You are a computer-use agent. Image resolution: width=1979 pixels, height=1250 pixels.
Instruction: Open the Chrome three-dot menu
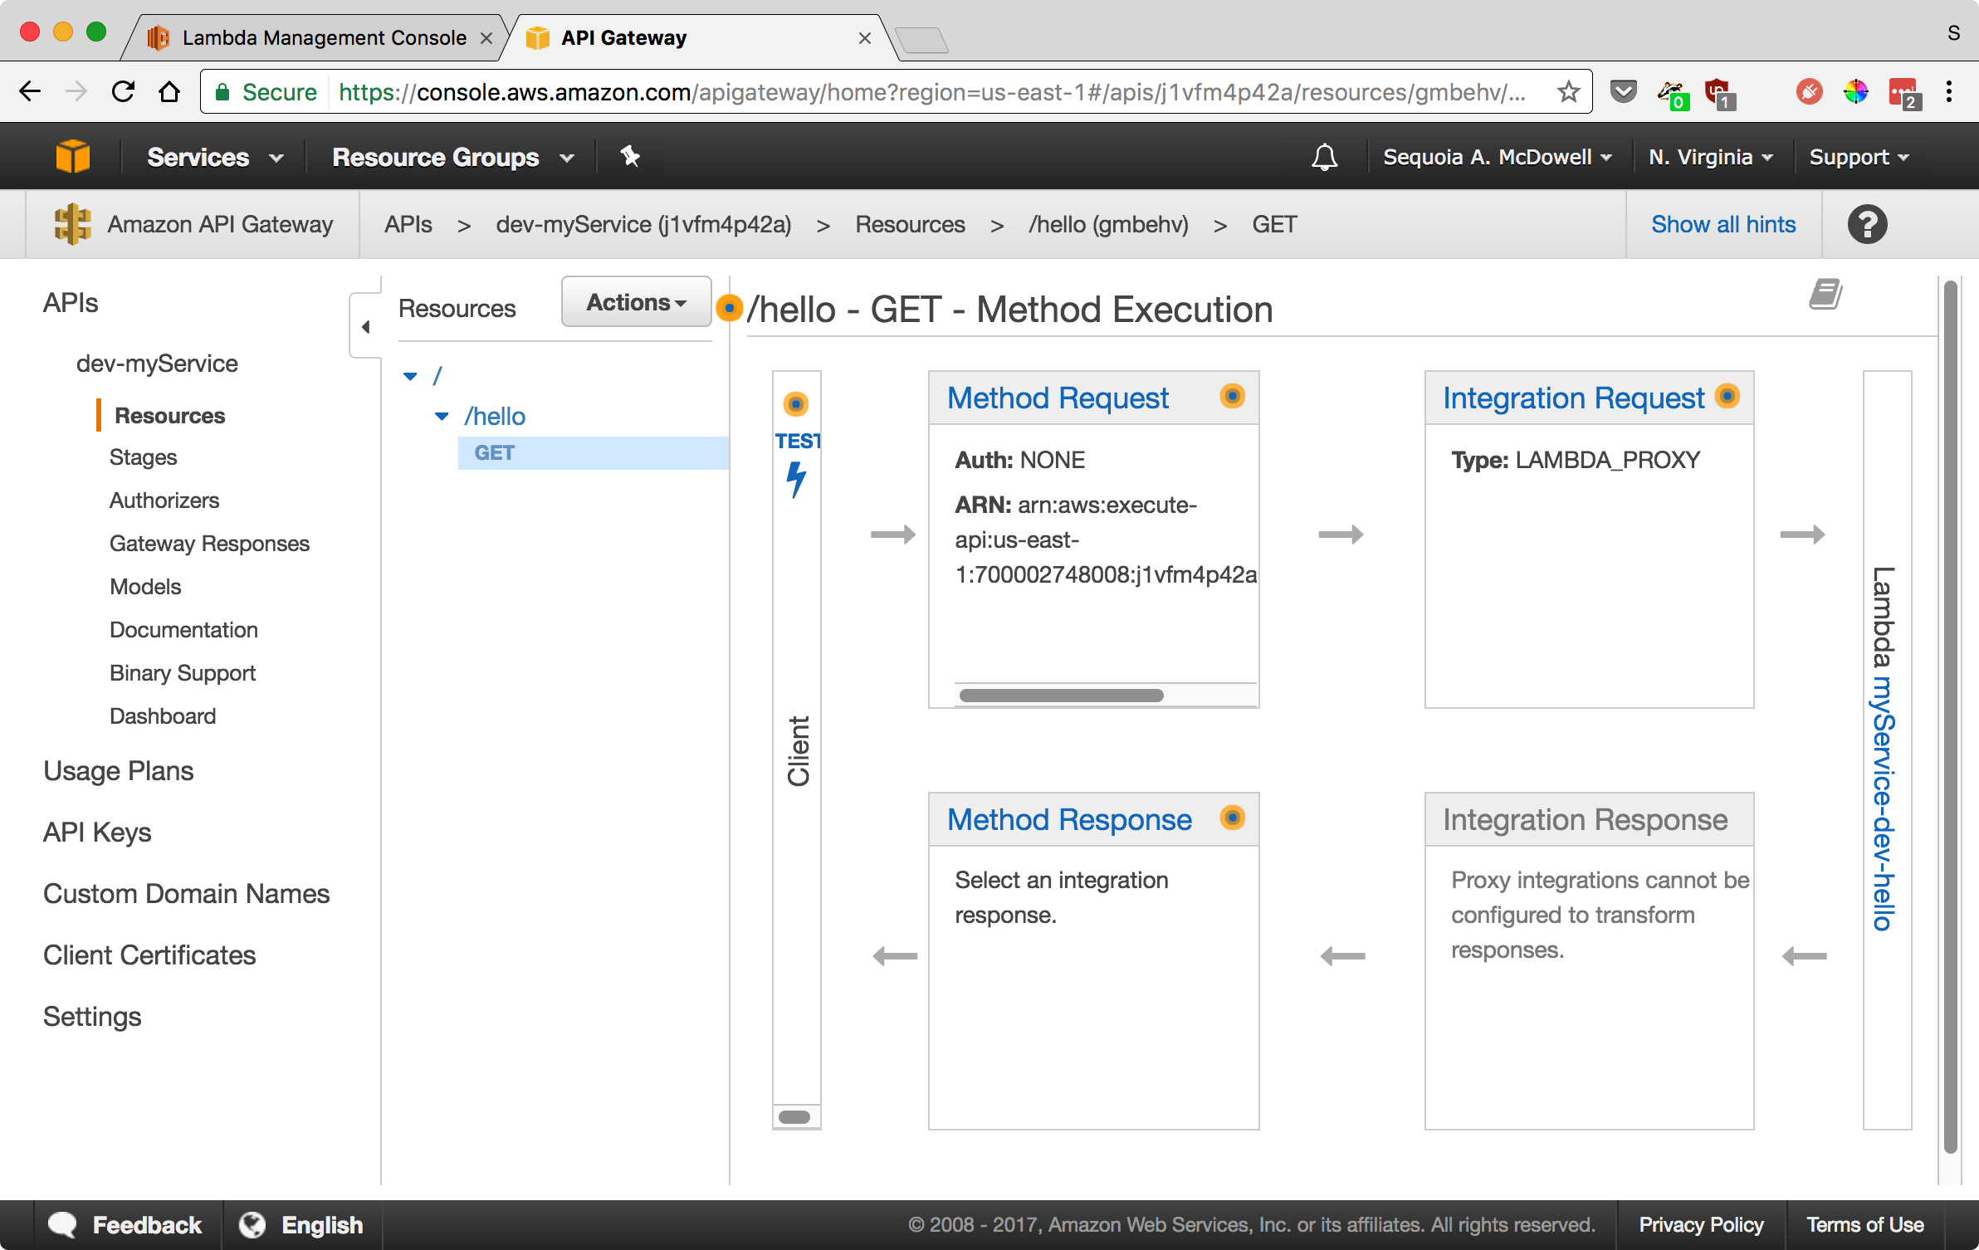pyautogui.click(x=1948, y=91)
